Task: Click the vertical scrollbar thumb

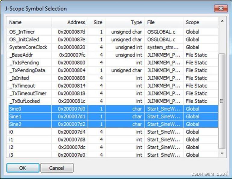Action: (x=222, y=101)
